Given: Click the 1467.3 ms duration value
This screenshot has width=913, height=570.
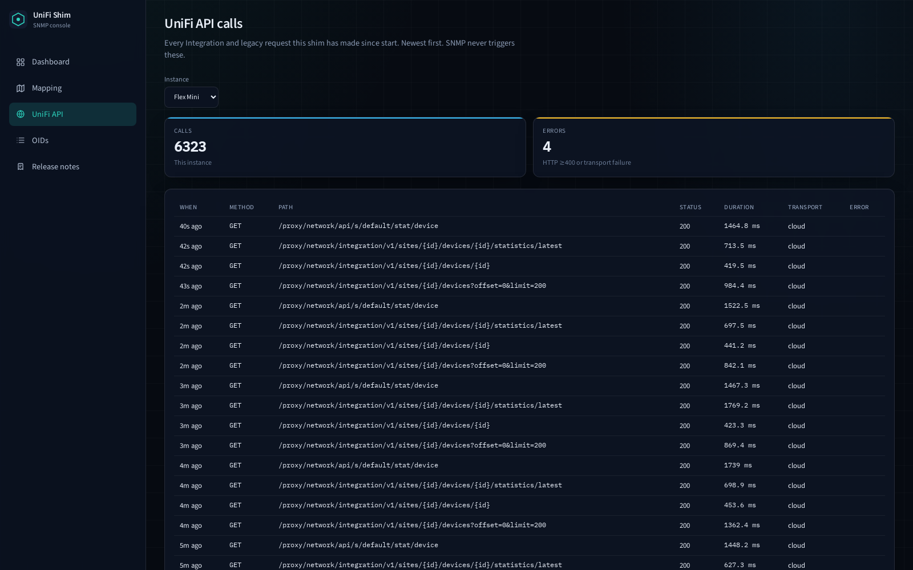Looking at the screenshot, I should [742, 385].
